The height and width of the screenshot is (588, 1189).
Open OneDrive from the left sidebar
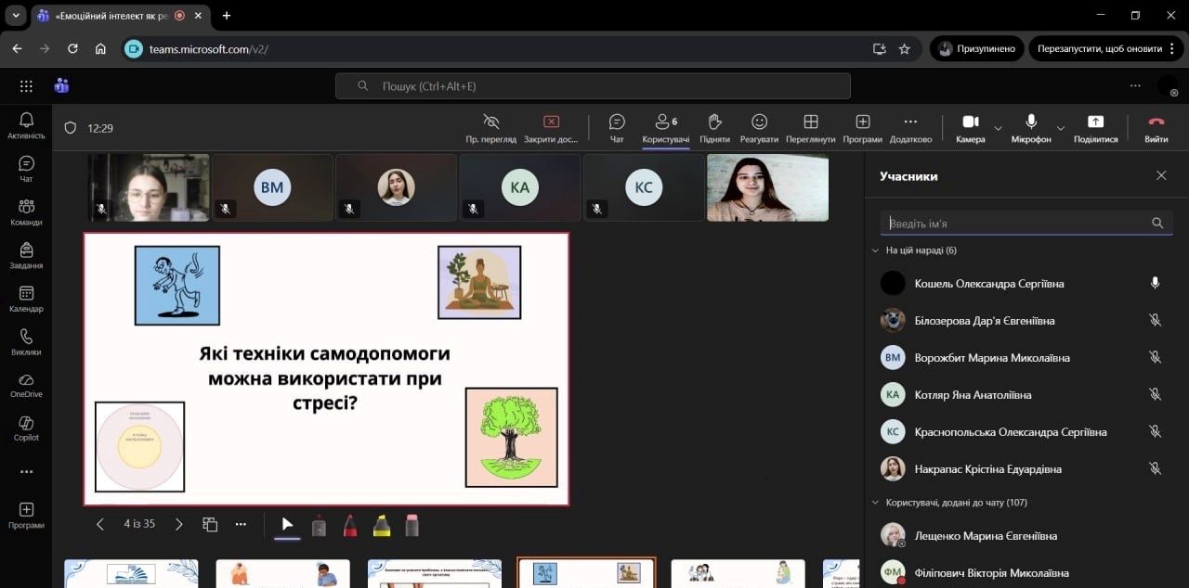click(26, 385)
